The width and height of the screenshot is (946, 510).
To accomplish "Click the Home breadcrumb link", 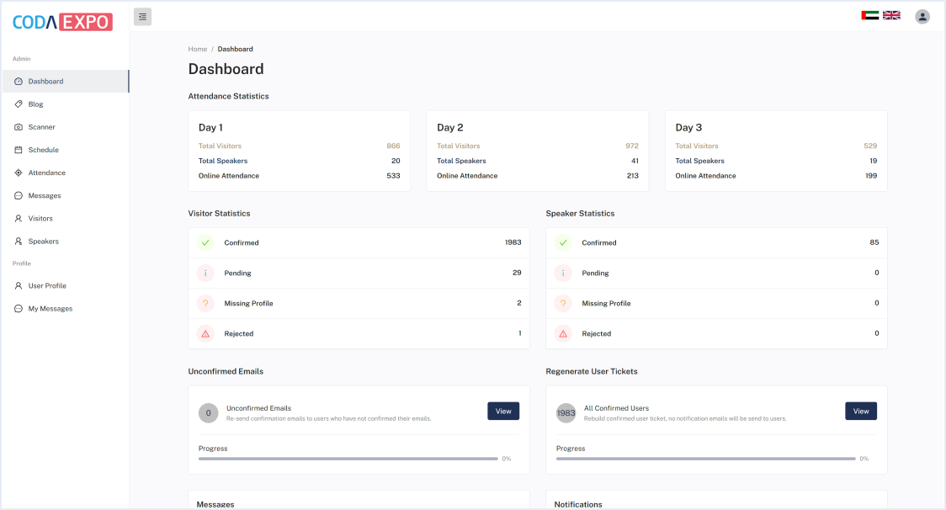I will tap(197, 49).
